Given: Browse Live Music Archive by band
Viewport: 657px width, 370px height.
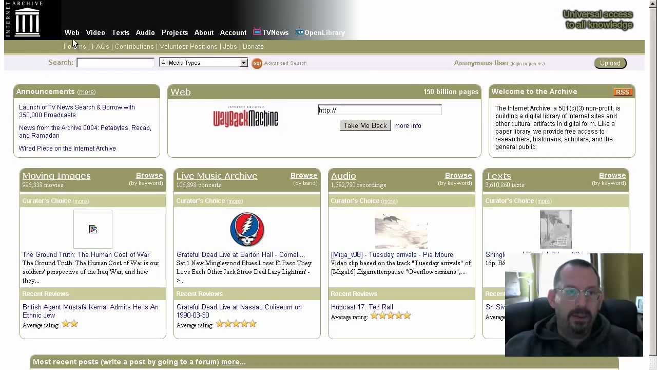Looking at the screenshot, I should pyautogui.click(x=304, y=175).
